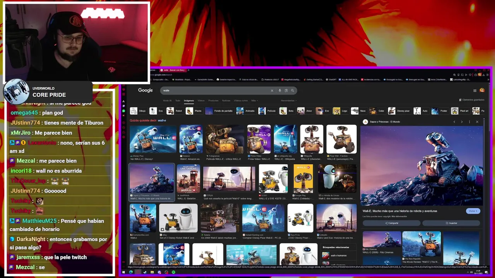Open the Getting Started bookmark
The height and width of the screenshot is (278, 495).
[x=314, y=80]
